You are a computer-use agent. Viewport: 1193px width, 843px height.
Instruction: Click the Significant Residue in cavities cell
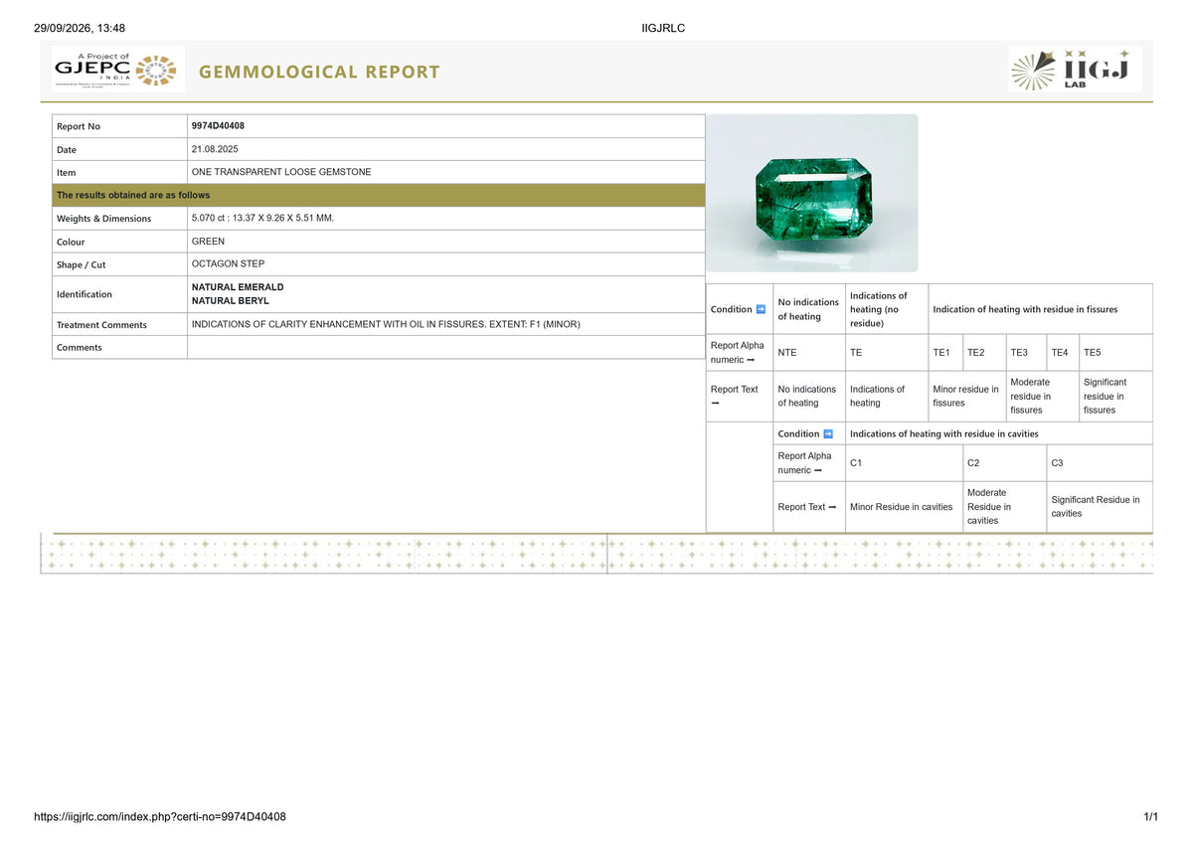[1099, 507]
